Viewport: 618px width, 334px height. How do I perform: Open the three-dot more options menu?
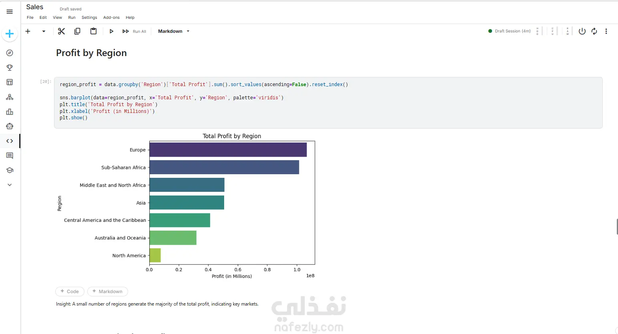pyautogui.click(x=606, y=31)
